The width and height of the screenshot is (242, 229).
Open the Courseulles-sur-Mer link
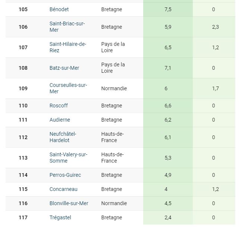[x=68, y=88]
